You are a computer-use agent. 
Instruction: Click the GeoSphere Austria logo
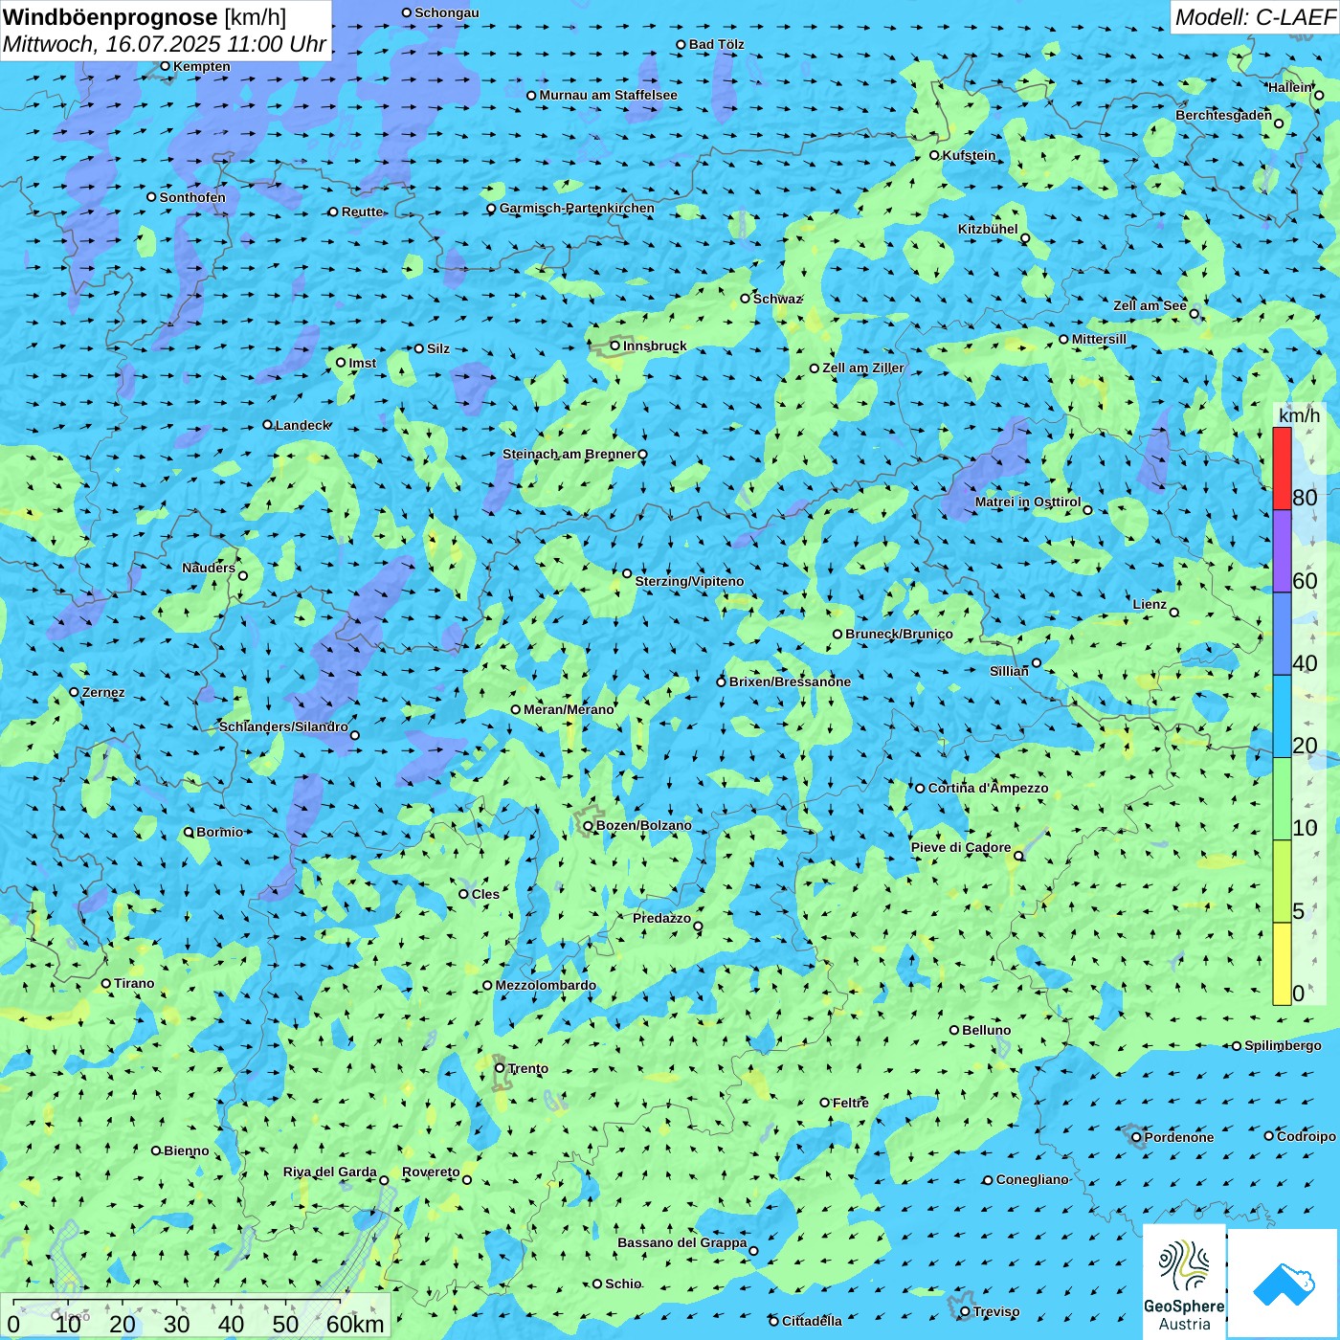point(1184,1283)
